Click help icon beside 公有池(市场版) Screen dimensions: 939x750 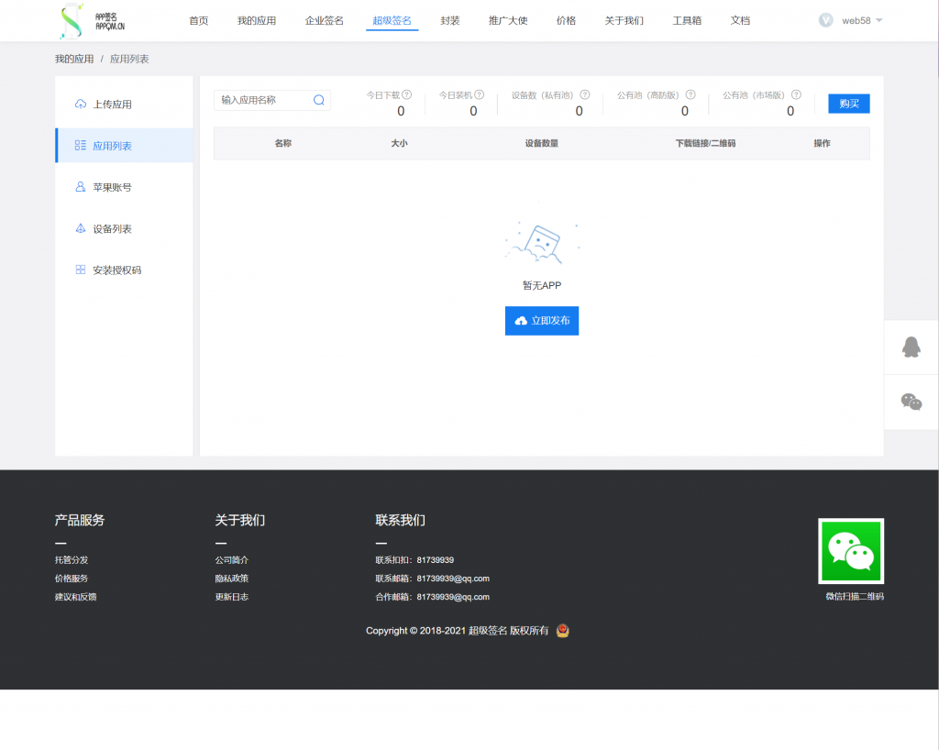point(796,94)
